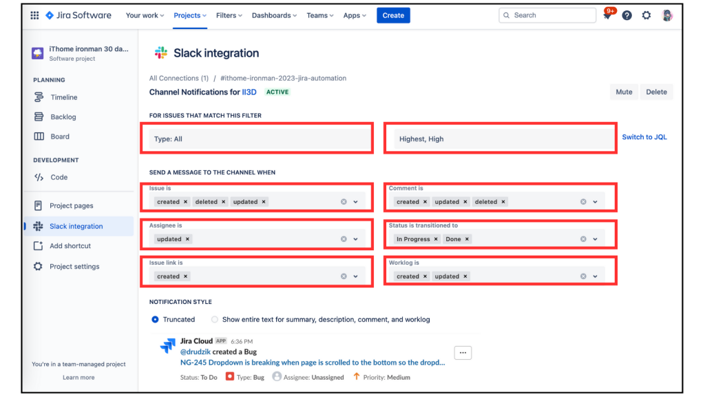The image size is (705, 397).
Task: Open the Projects menu
Action: pyautogui.click(x=190, y=15)
